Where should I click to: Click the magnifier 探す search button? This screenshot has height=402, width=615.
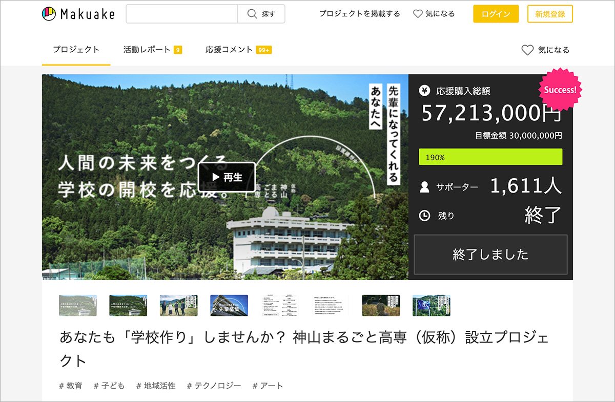click(x=261, y=14)
